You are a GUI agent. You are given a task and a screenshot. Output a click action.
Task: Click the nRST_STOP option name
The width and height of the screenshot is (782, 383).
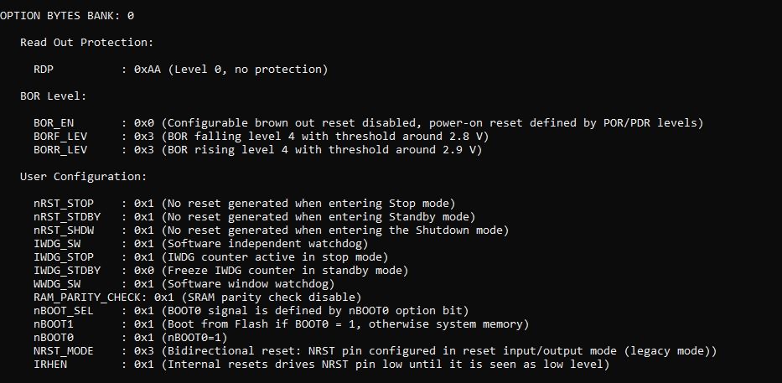(x=64, y=203)
